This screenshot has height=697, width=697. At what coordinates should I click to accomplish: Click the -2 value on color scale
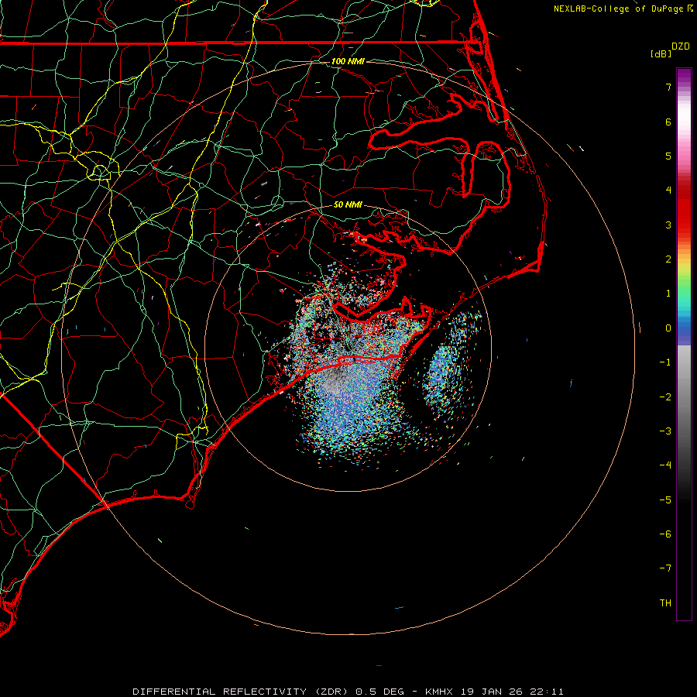point(665,397)
